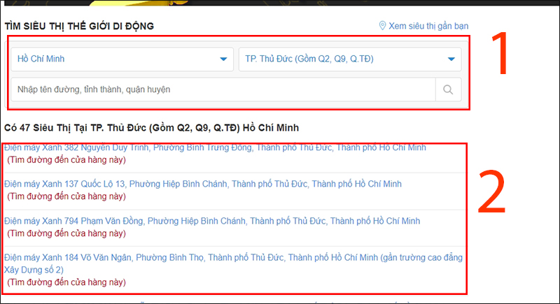560x304 pixels.
Task: Click the red number 1 annotation
Action: pyautogui.click(x=500, y=53)
